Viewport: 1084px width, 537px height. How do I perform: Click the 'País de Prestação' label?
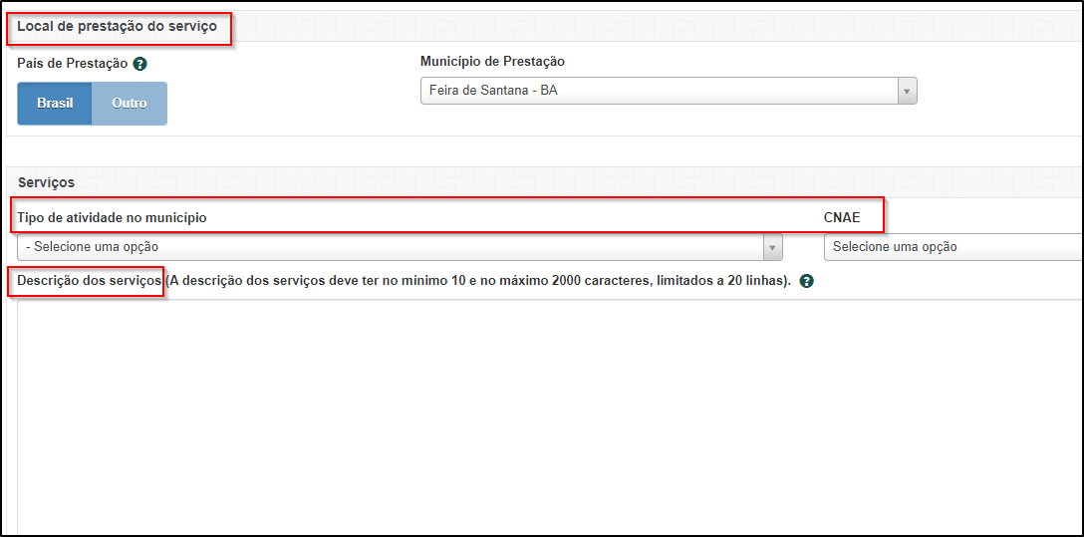coord(72,63)
